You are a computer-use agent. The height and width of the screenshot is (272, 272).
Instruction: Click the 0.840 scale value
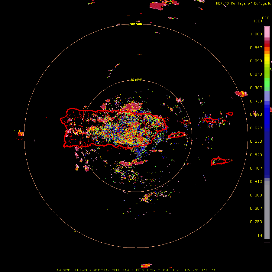coord(256,74)
